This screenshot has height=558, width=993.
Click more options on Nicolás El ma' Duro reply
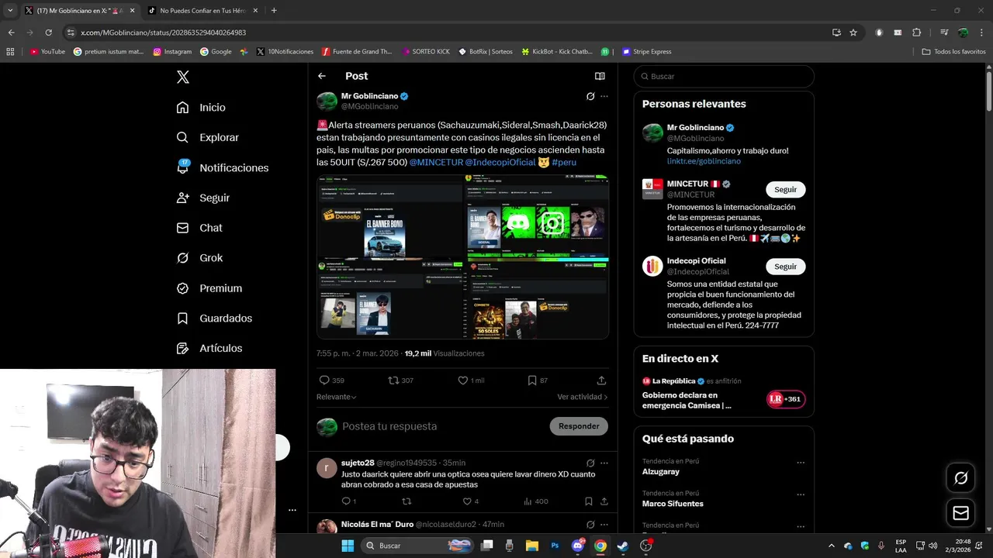point(604,525)
